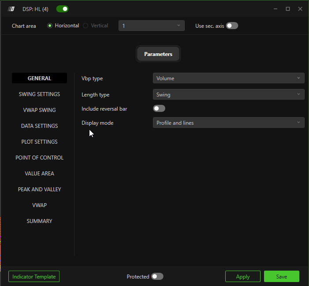
Task: Switch to Plot Settings section
Action: [39, 142]
